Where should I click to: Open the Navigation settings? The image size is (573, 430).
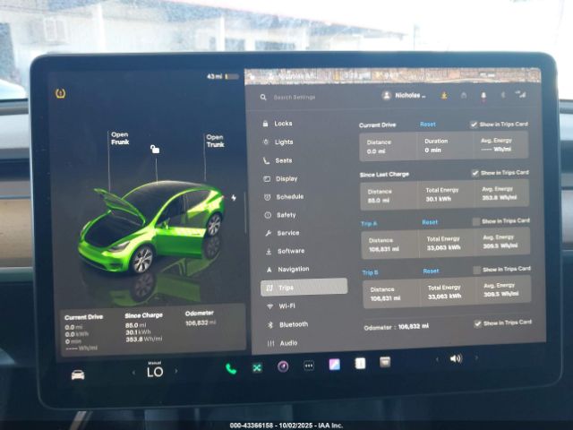pos(287,269)
